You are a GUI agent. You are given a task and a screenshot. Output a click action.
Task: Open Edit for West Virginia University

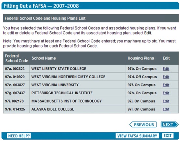166,85
